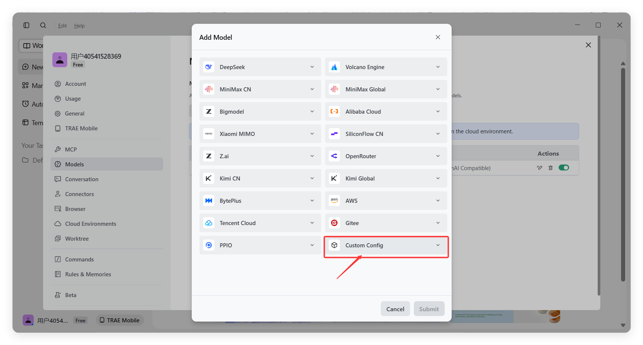Screen dimensions: 643x345
Task: Click the PPIO logo icon
Action: coord(209,245)
